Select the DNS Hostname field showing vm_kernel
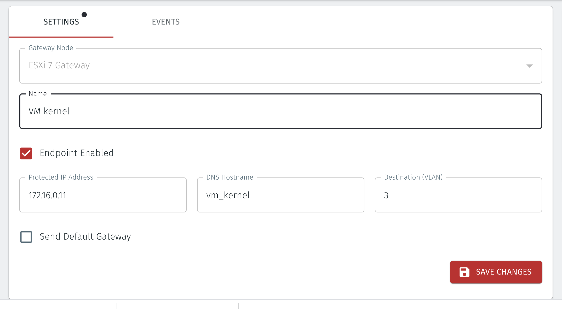Image resolution: width=562 pixels, height=309 pixels. click(x=280, y=195)
